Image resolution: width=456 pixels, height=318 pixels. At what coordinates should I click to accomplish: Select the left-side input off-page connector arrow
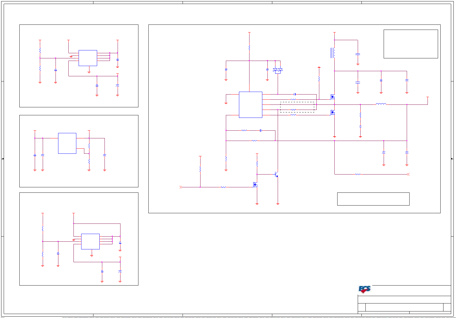[181, 187]
